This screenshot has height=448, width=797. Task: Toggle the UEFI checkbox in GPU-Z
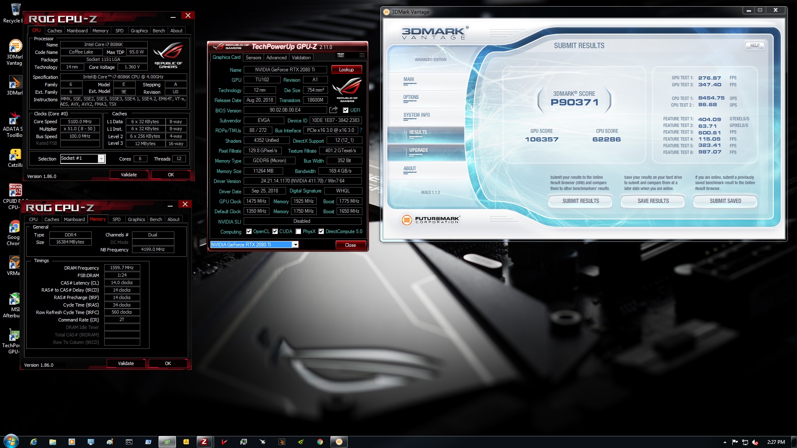(x=345, y=110)
